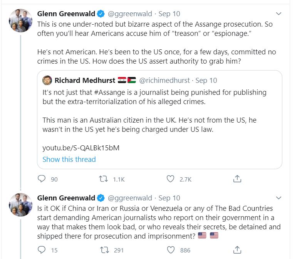Click Richard Medhurst's avatar thumbnail

47,81
